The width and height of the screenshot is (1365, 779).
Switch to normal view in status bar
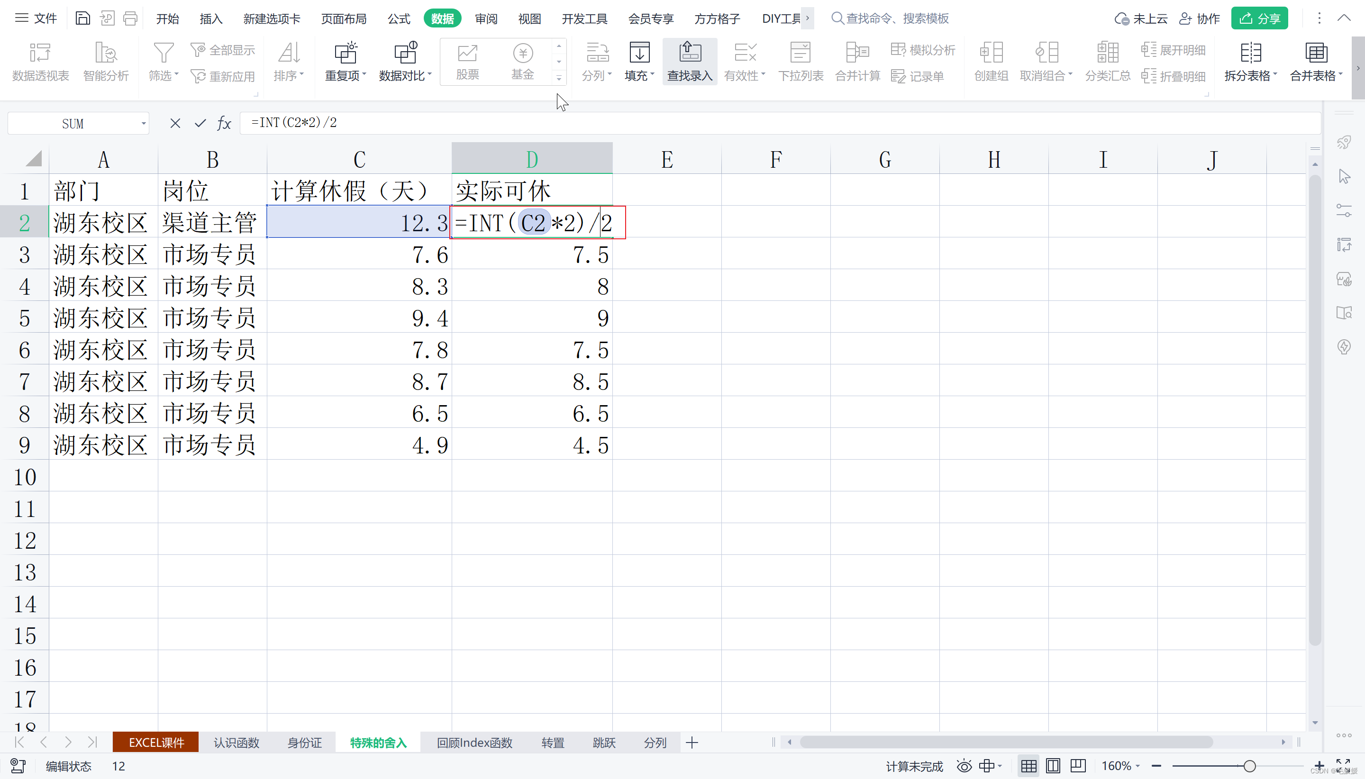click(x=1028, y=766)
